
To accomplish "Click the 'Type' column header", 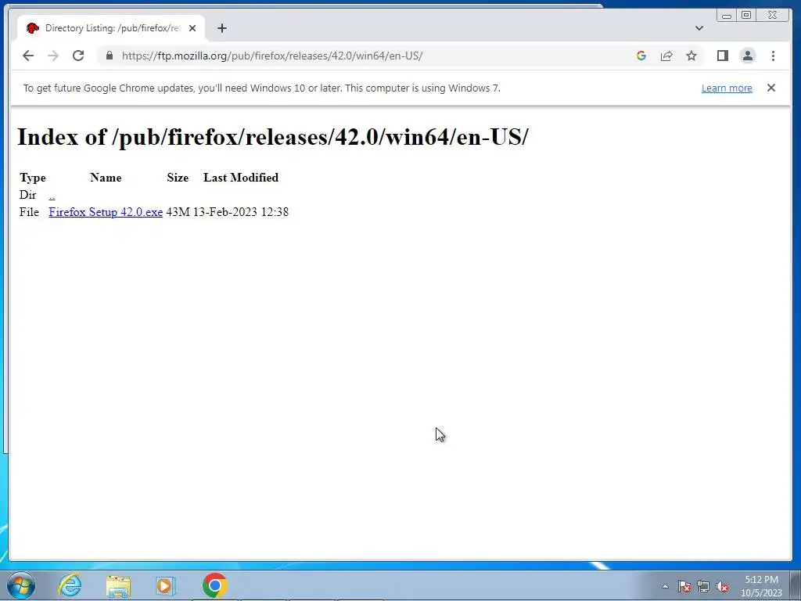I will [x=33, y=178].
